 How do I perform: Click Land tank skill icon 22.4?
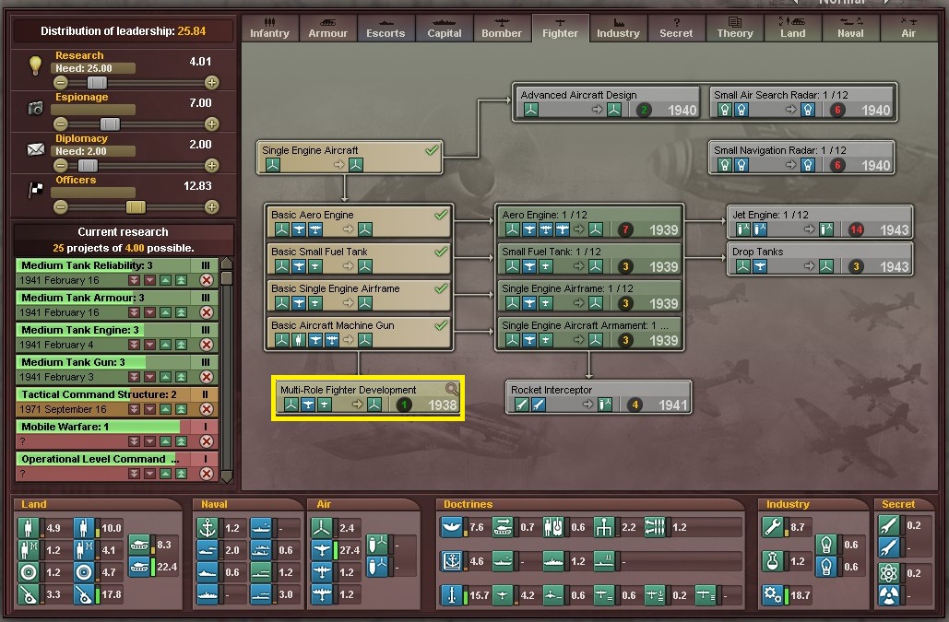click(x=139, y=567)
